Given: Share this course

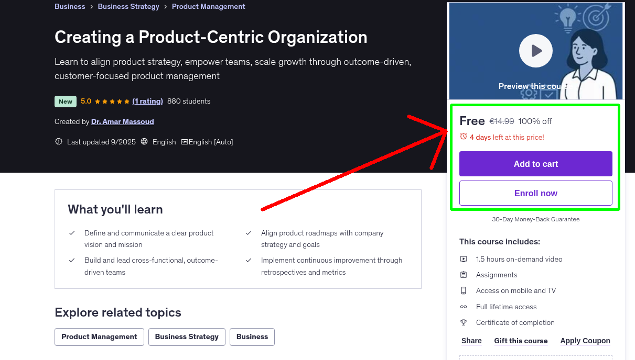Looking at the screenshot, I should [471, 341].
